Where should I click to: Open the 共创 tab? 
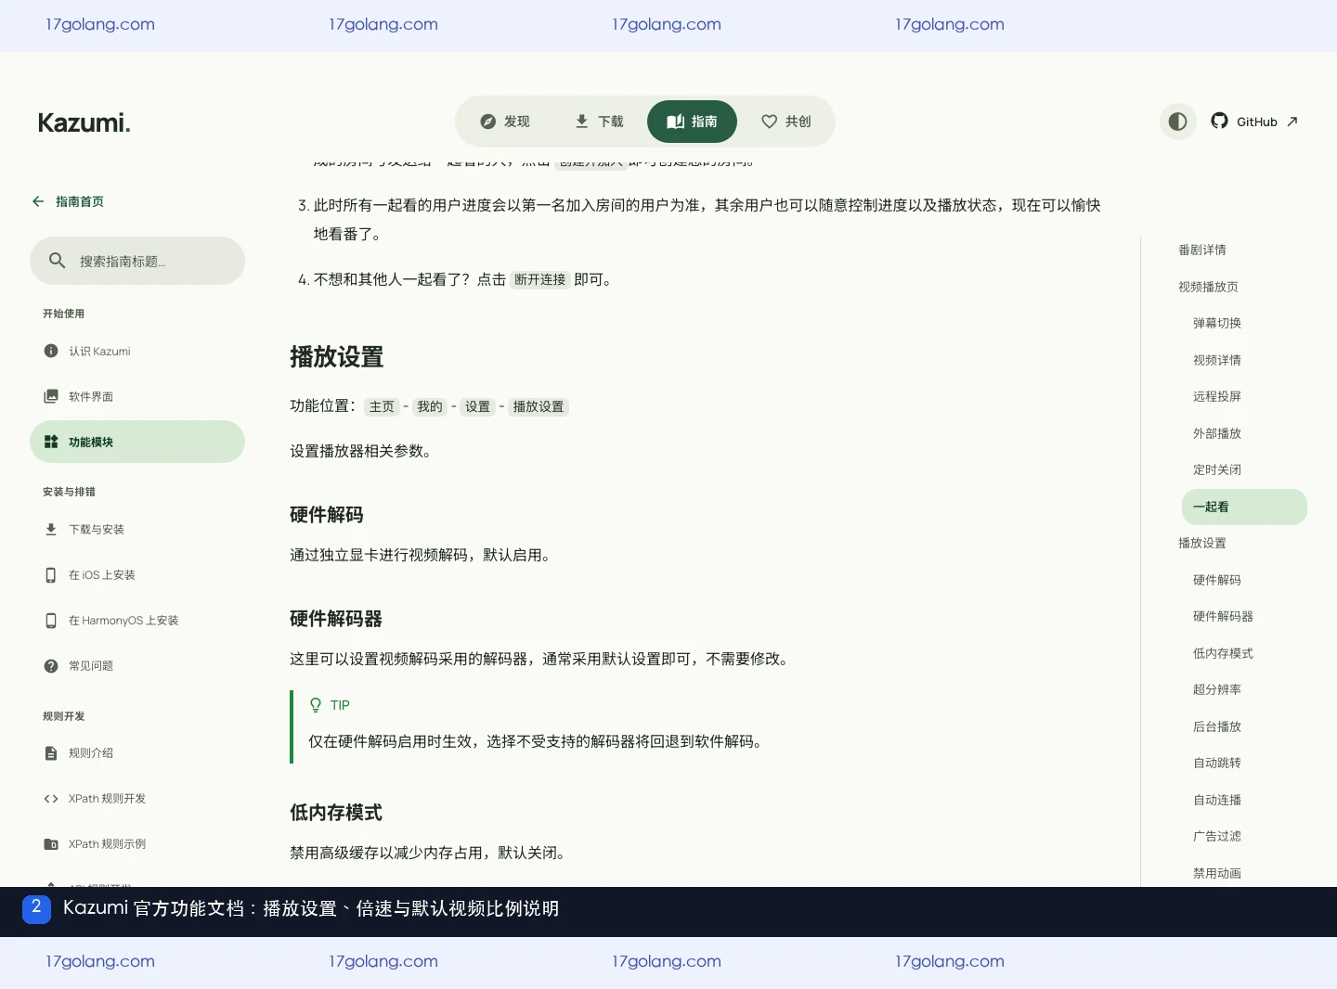[785, 122]
